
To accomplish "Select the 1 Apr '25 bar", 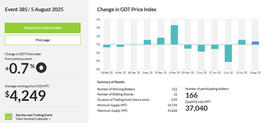I will [147, 42].
